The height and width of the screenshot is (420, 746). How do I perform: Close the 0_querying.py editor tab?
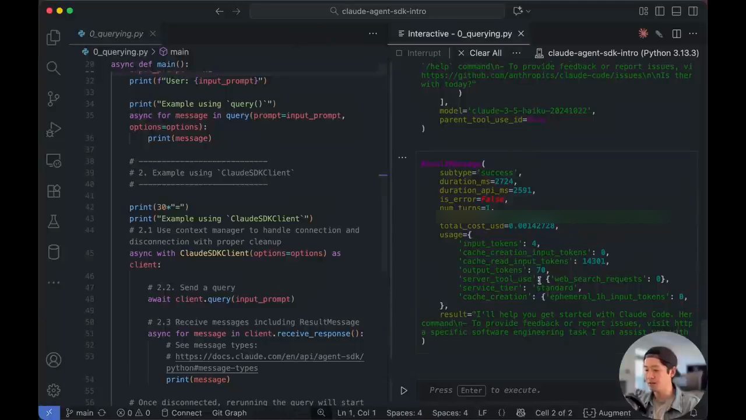click(x=153, y=34)
